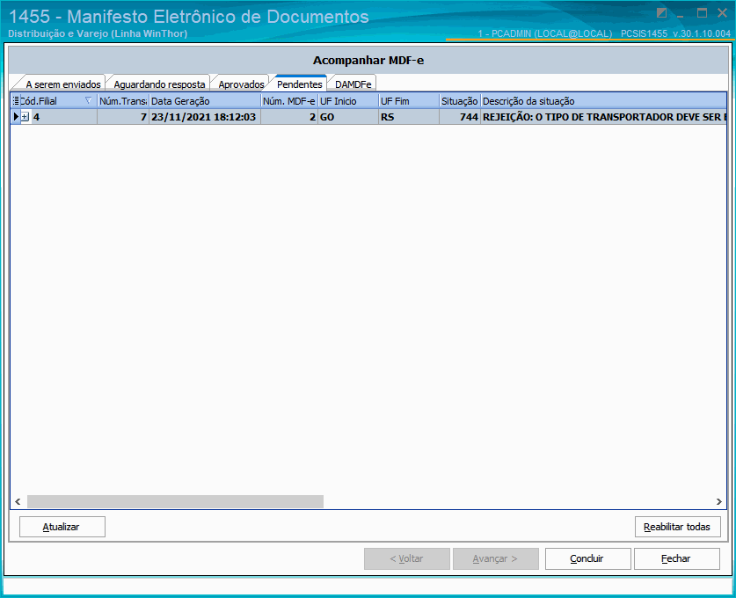Maximize the 1455 window

703,13
